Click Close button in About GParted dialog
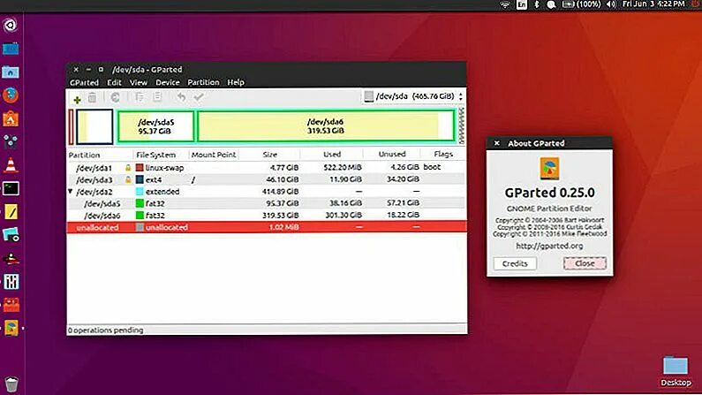This screenshot has width=702, height=395. 585,263
